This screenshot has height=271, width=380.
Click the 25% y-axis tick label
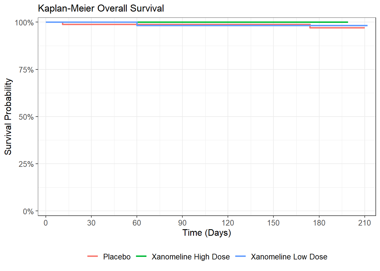click(x=26, y=164)
